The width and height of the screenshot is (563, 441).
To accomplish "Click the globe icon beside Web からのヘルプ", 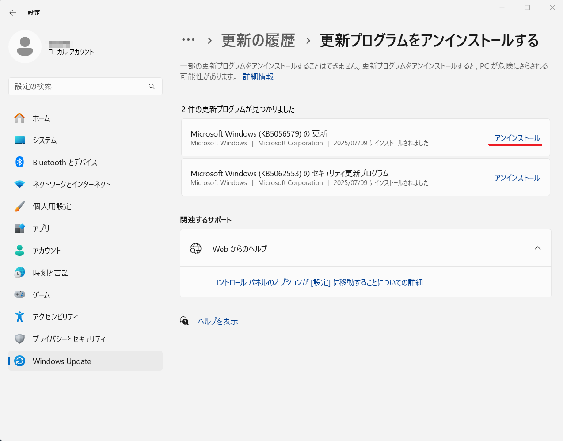I will [195, 248].
